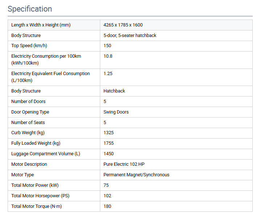256x214 pixels.
Task: Click the loaded weight value 1755
Action: tap(109, 143)
